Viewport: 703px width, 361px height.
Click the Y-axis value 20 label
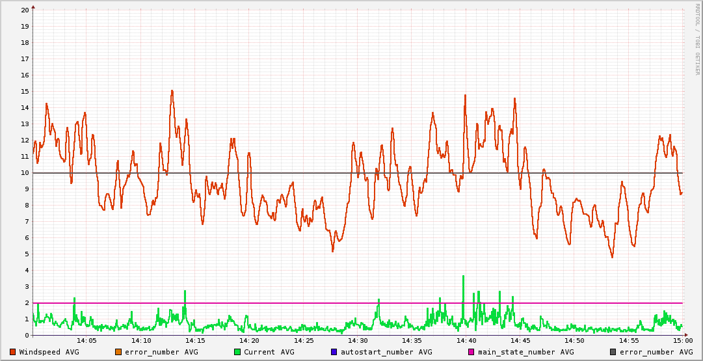click(x=25, y=10)
